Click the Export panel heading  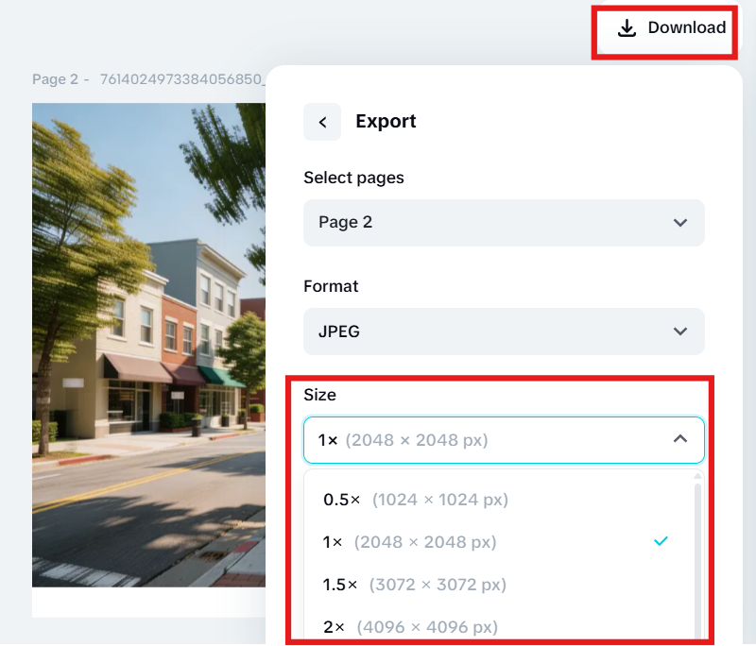(387, 122)
